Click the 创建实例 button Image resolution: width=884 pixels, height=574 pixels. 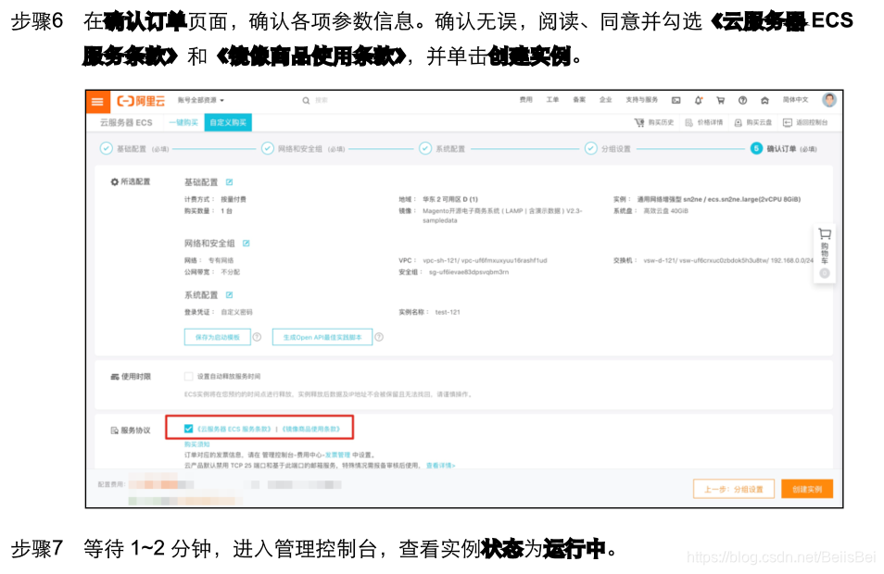pyautogui.click(x=807, y=489)
